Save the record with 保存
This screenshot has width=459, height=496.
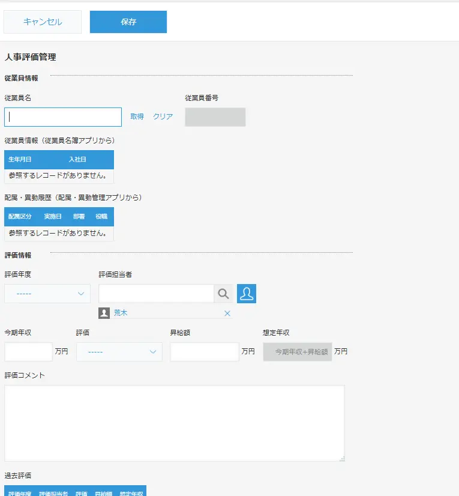(128, 22)
